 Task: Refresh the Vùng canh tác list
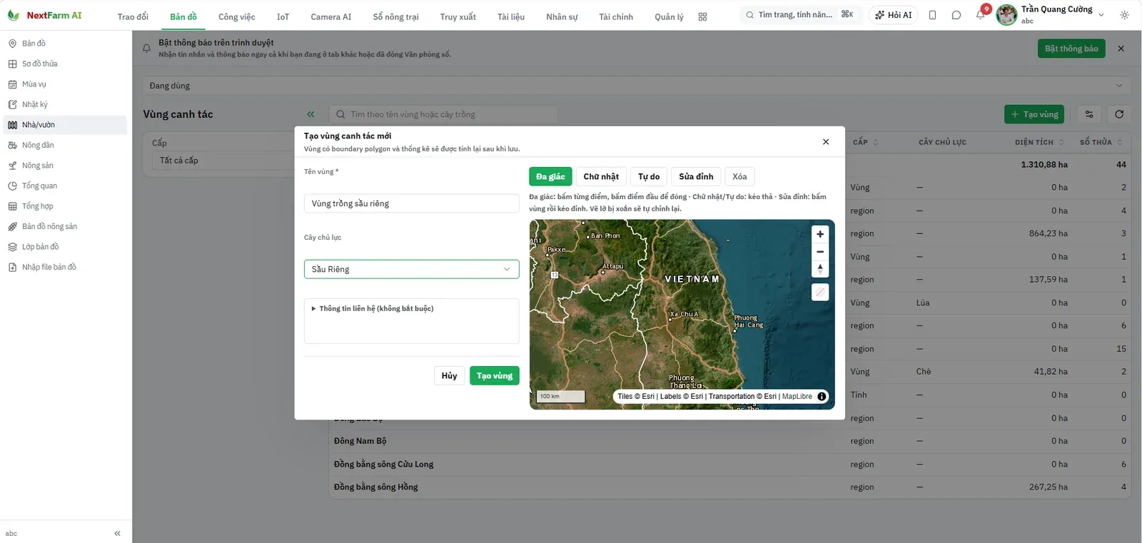[x=1119, y=114]
